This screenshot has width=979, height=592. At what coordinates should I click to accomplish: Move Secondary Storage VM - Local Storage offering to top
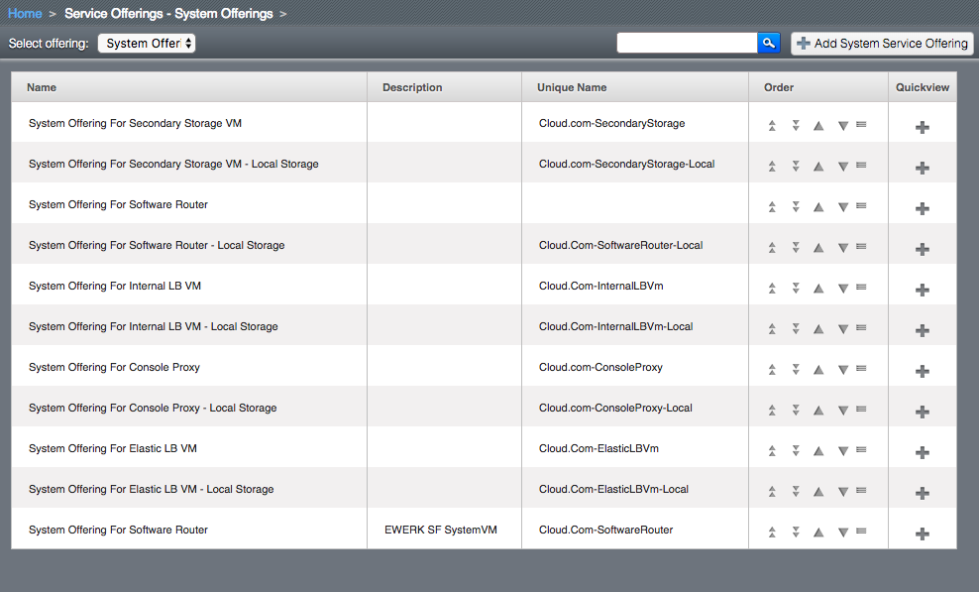[772, 166]
